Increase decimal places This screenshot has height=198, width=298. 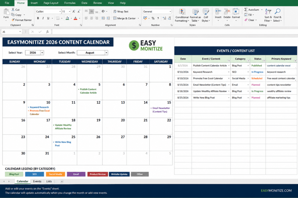164,18
